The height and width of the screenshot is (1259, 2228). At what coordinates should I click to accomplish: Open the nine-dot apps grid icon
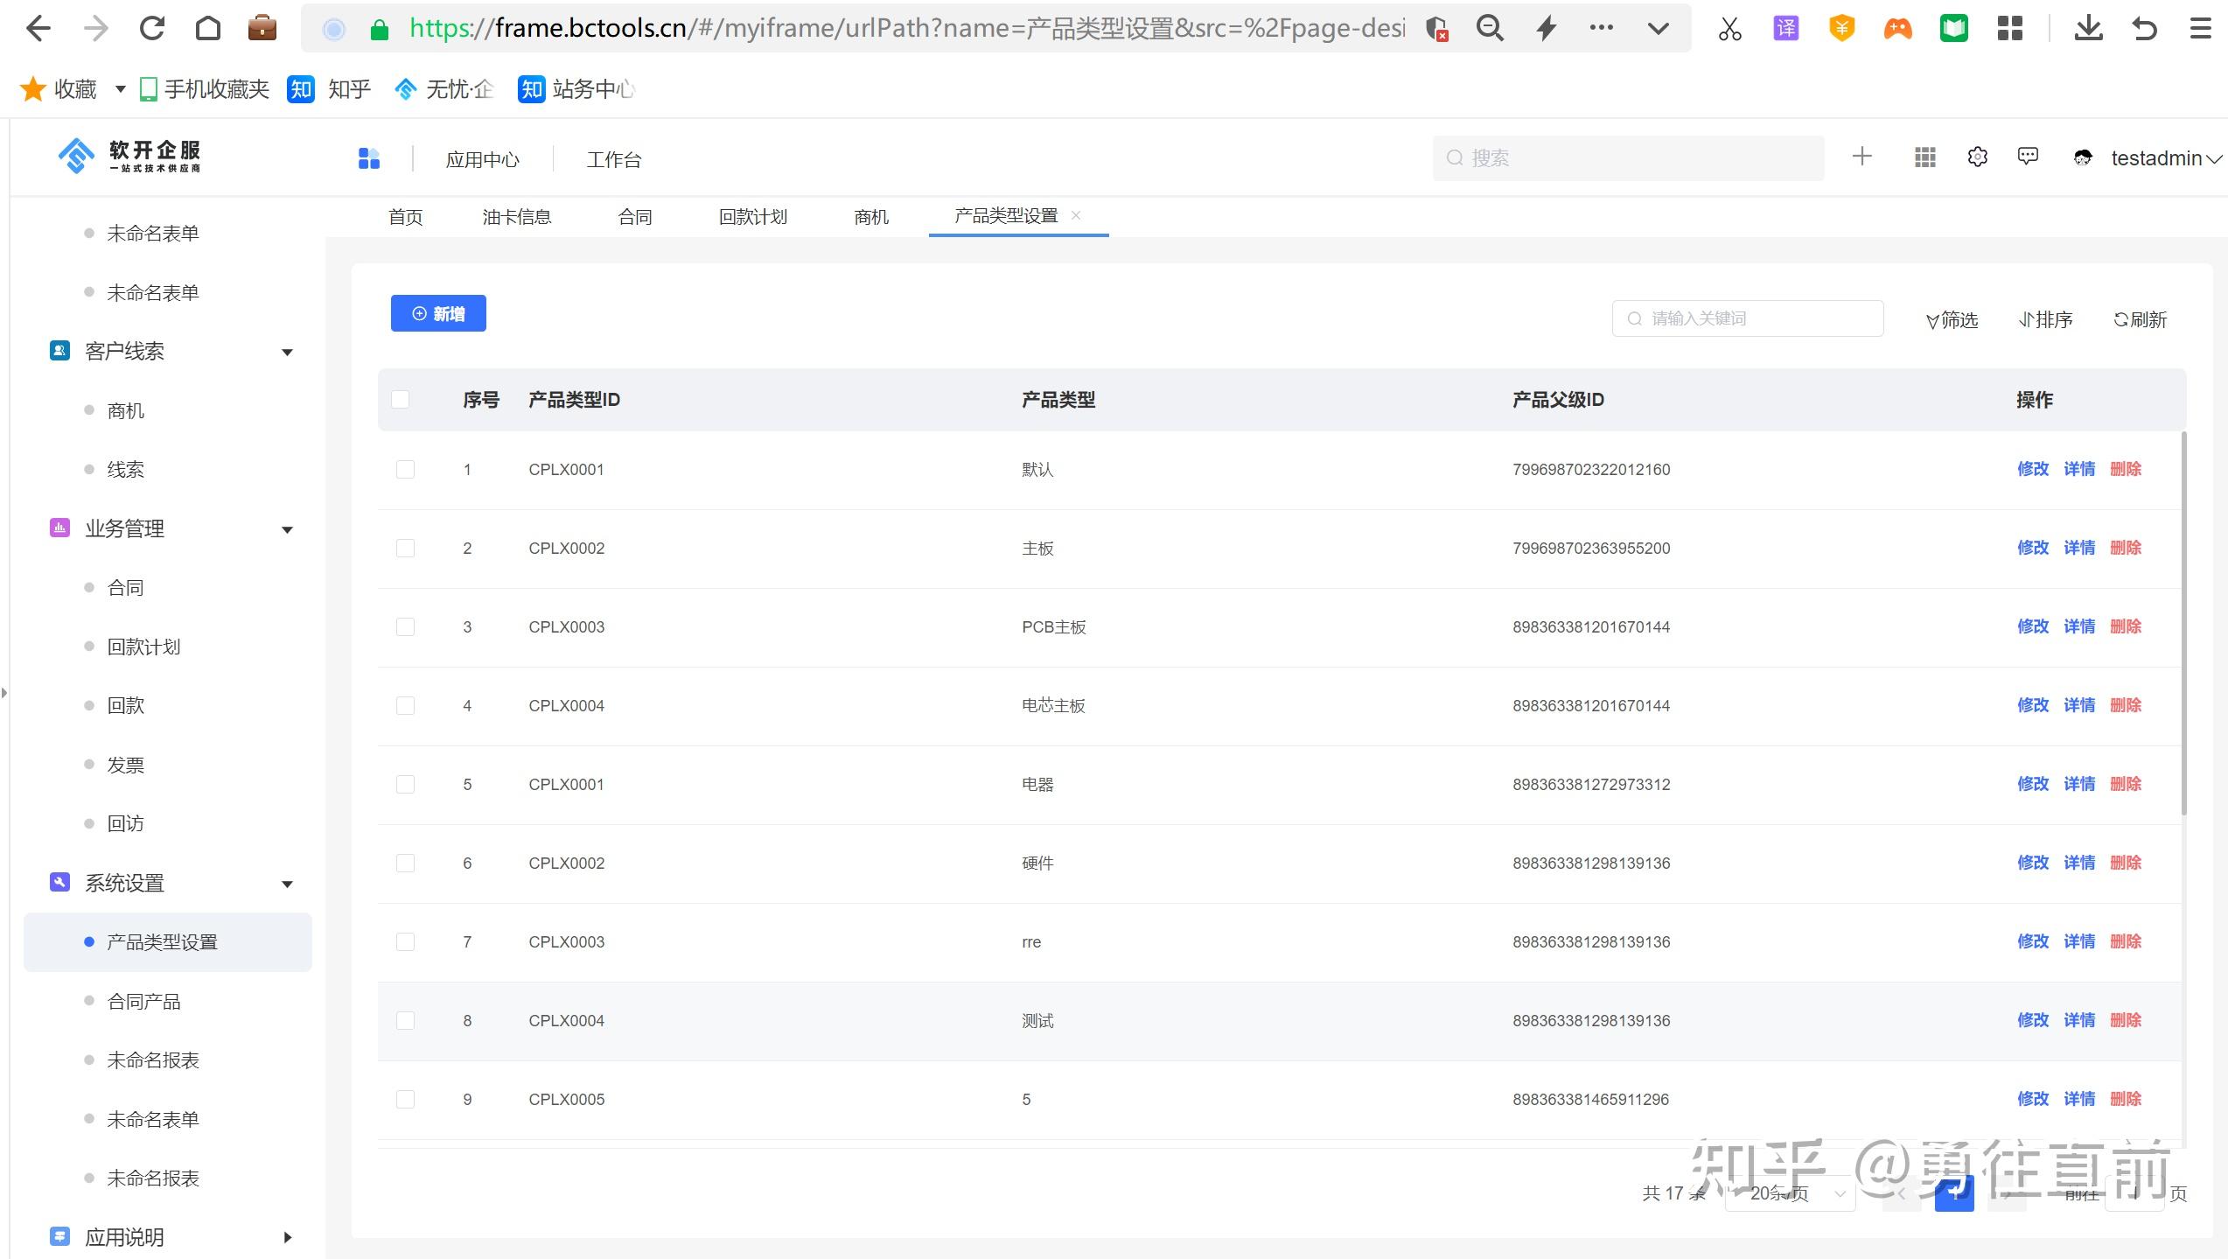coord(1924,157)
